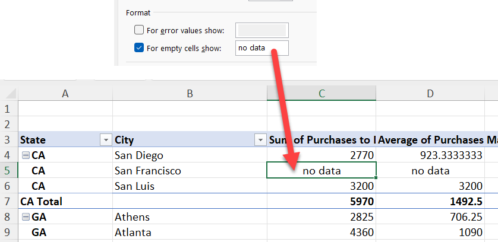Enable the 'For error values show' checkbox
The height and width of the screenshot is (242, 498).
tap(139, 30)
